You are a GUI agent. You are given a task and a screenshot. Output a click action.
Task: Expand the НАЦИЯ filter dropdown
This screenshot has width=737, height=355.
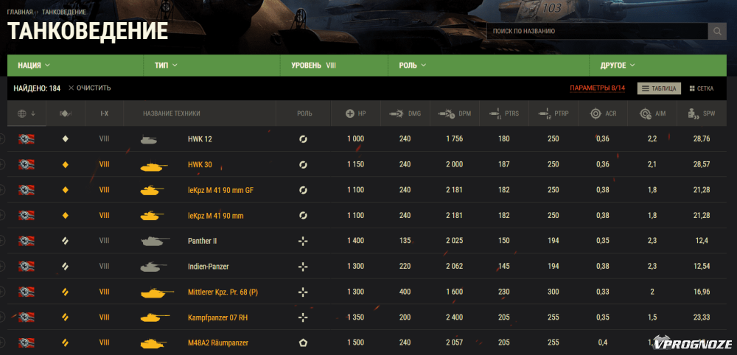[x=34, y=66]
